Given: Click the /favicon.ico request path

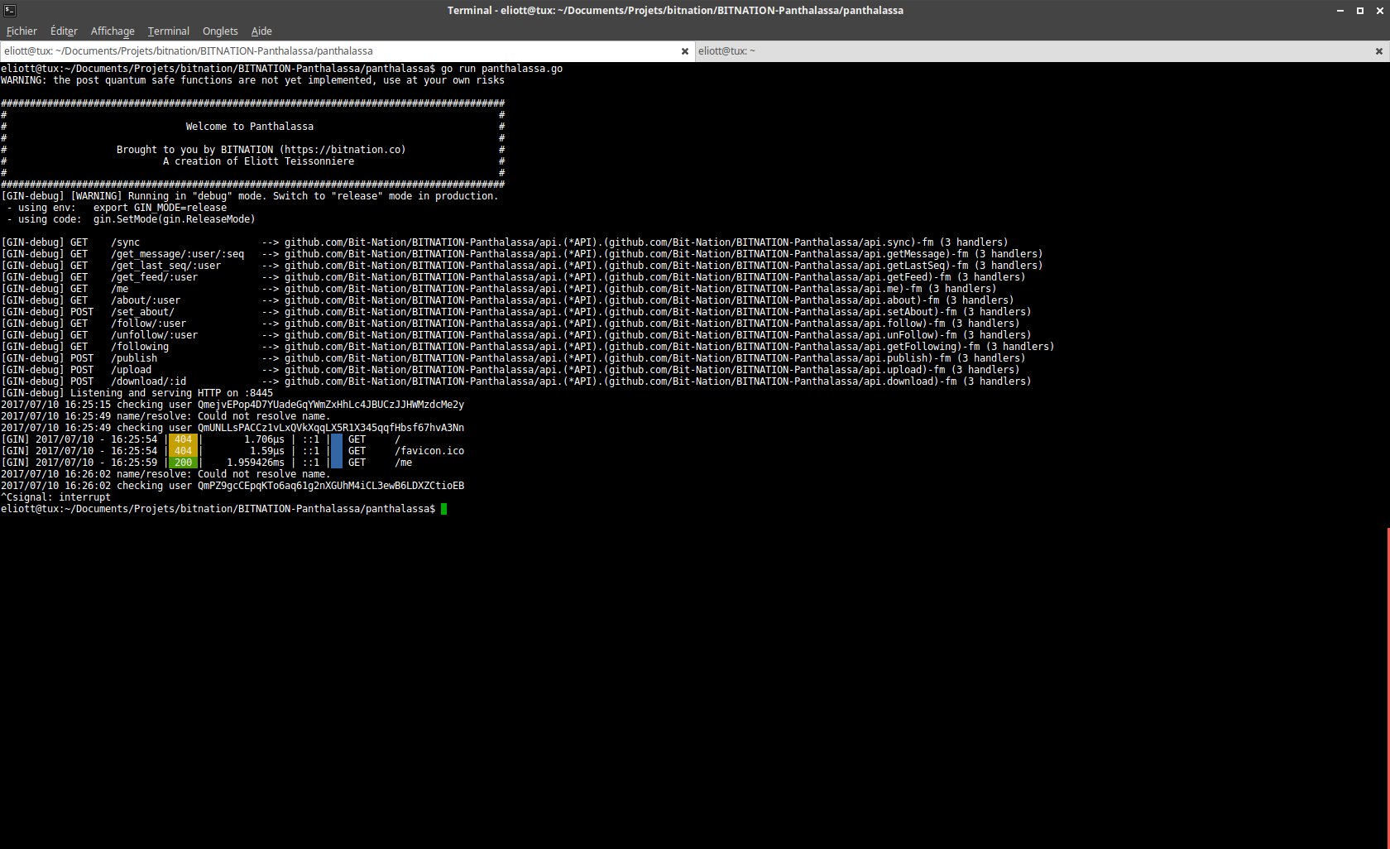Looking at the screenshot, I should point(429,451).
